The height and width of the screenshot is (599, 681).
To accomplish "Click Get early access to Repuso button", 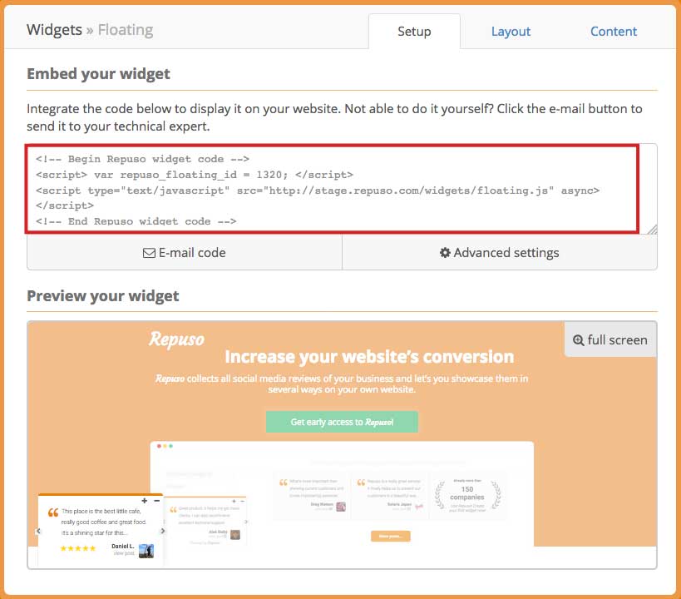I will [342, 422].
